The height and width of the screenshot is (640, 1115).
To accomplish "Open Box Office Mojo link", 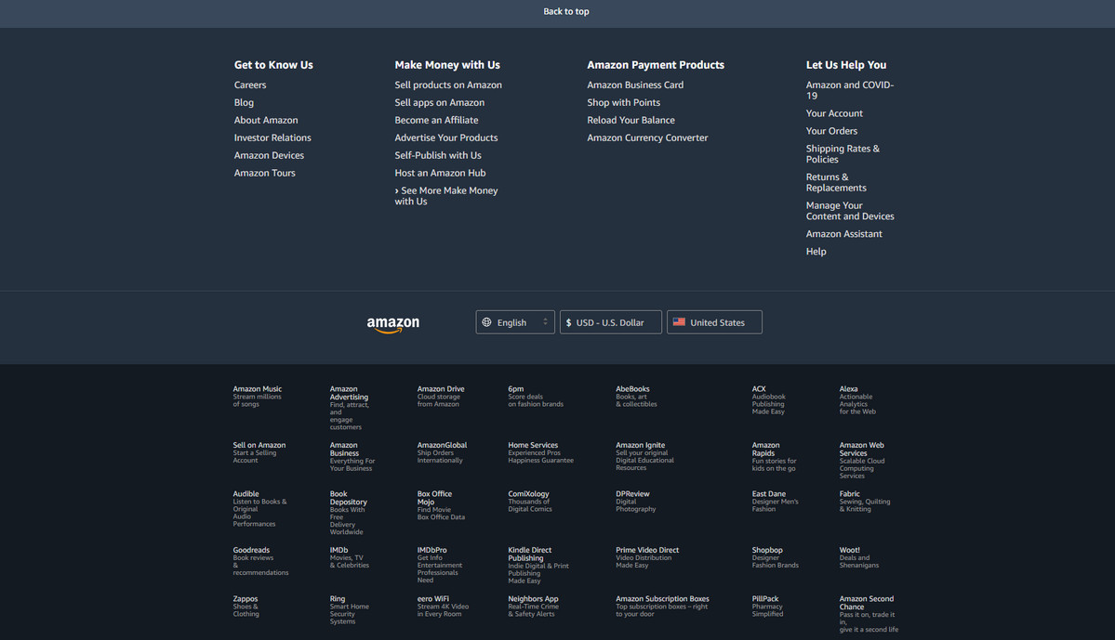I will (x=441, y=505).
